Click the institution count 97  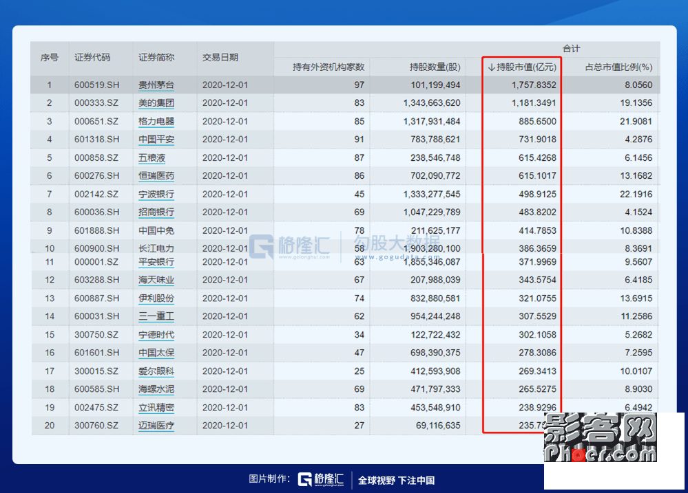point(359,85)
